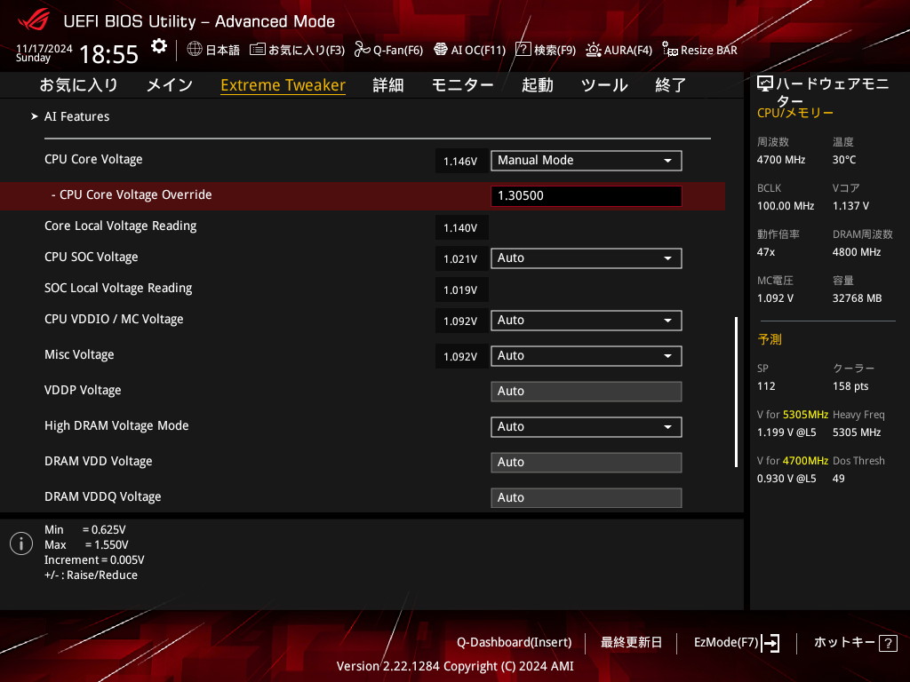Click 予測 section heading
Screen dimensions: 910x682
(770, 339)
